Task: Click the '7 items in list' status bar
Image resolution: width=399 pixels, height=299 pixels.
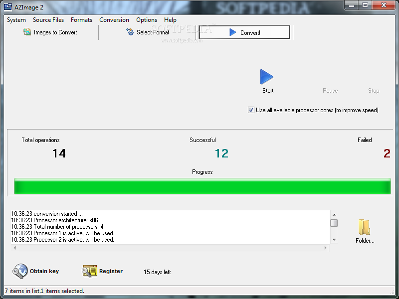Action: coord(44,291)
